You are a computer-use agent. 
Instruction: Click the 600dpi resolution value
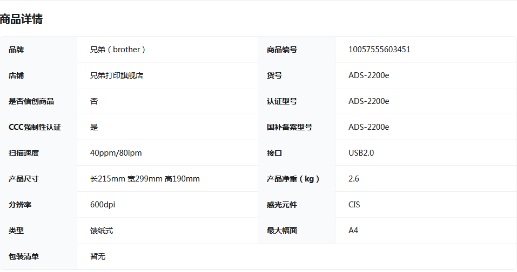(103, 205)
